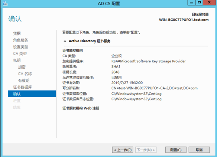Select the highlighted 确认 step
Screen dimensions: 217x157
(32, 94)
